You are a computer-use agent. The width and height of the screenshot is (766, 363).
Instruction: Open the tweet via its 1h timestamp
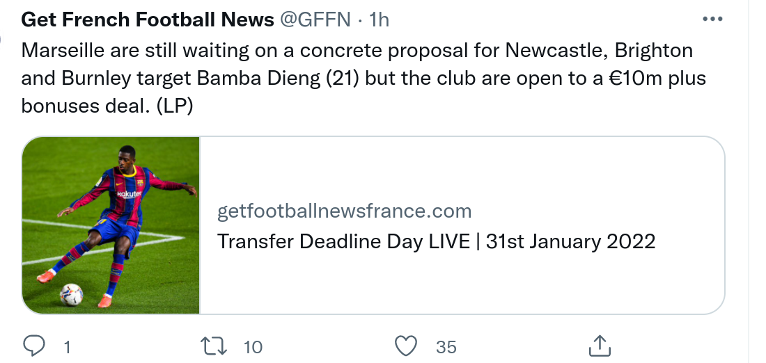pos(379,20)
